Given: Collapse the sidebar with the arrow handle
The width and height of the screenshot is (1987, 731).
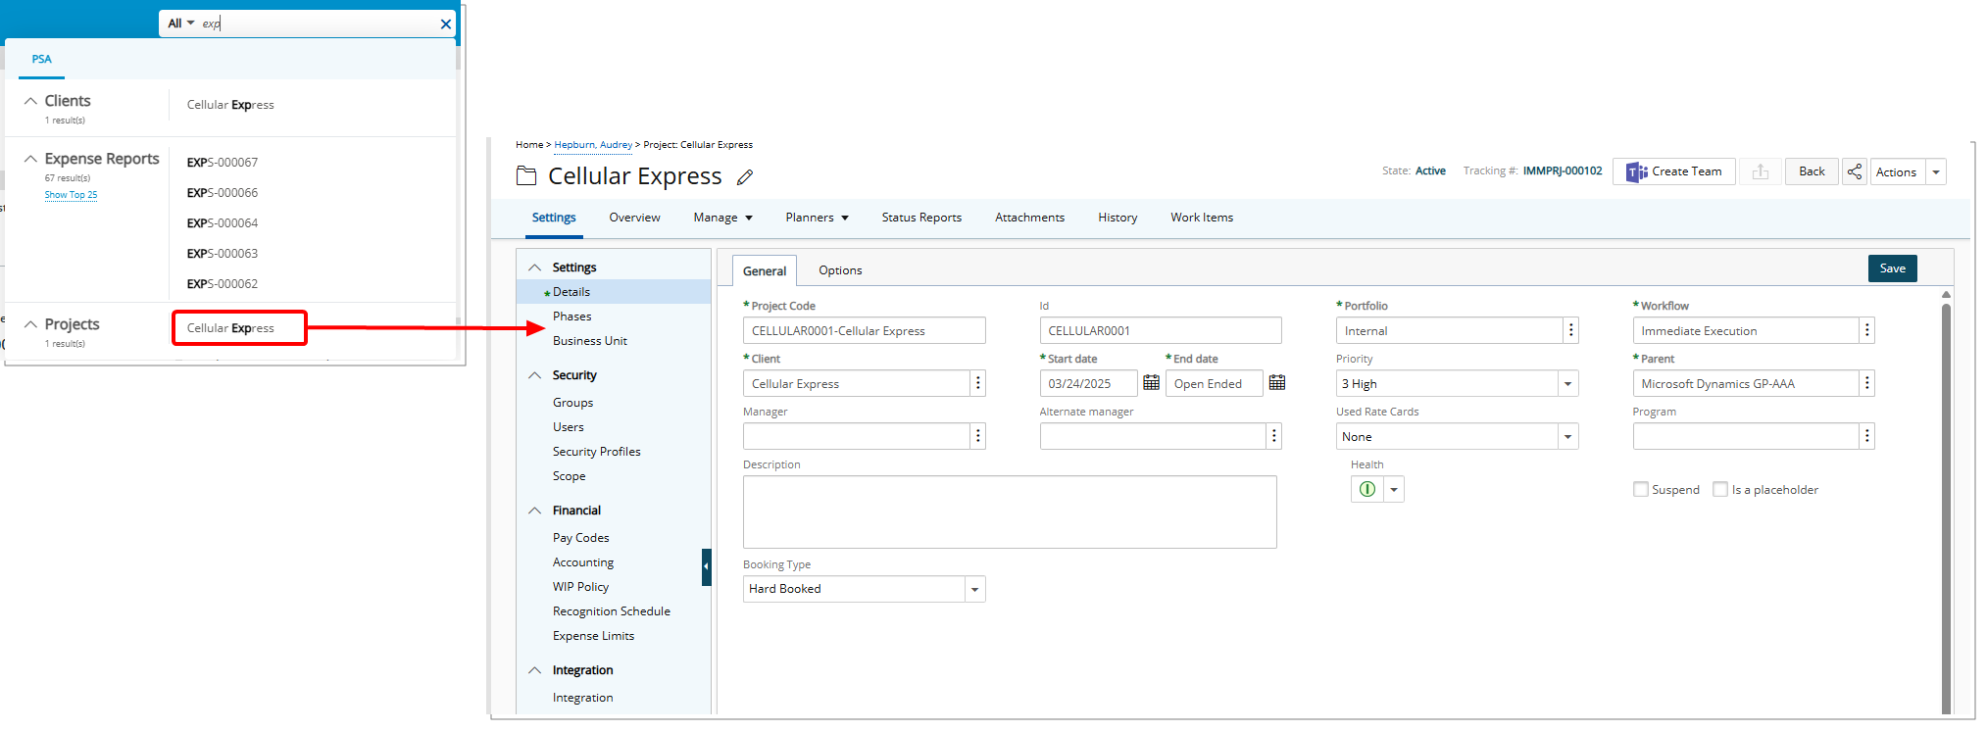Looking at the screenshot, I should [706, 567].
